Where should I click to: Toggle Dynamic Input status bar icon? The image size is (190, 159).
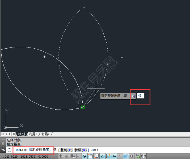(x=114, y=156)
